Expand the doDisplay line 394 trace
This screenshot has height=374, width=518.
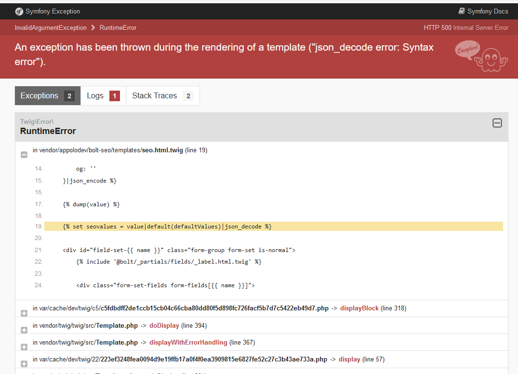tap(24, 330)
